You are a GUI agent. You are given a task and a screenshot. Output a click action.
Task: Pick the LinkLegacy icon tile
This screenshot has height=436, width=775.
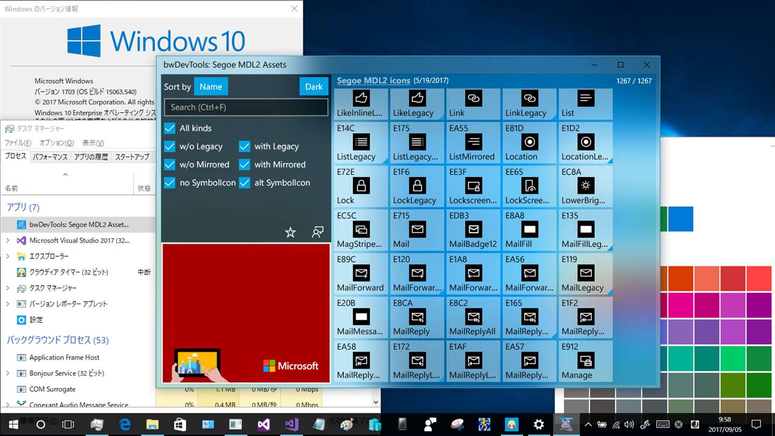[530, 104]
